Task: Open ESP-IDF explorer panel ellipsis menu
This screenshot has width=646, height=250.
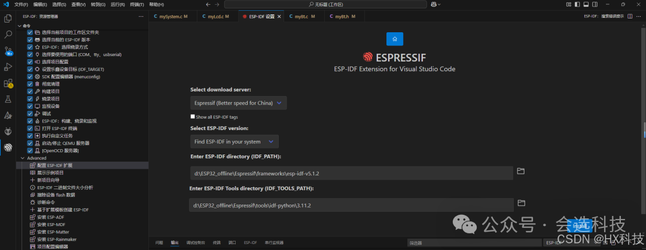Action: (x=141, y=17)
